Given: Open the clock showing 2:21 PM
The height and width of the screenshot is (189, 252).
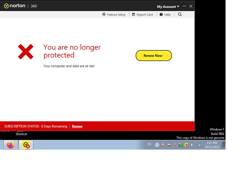Looking at the screenshot, I should (212, 145).
